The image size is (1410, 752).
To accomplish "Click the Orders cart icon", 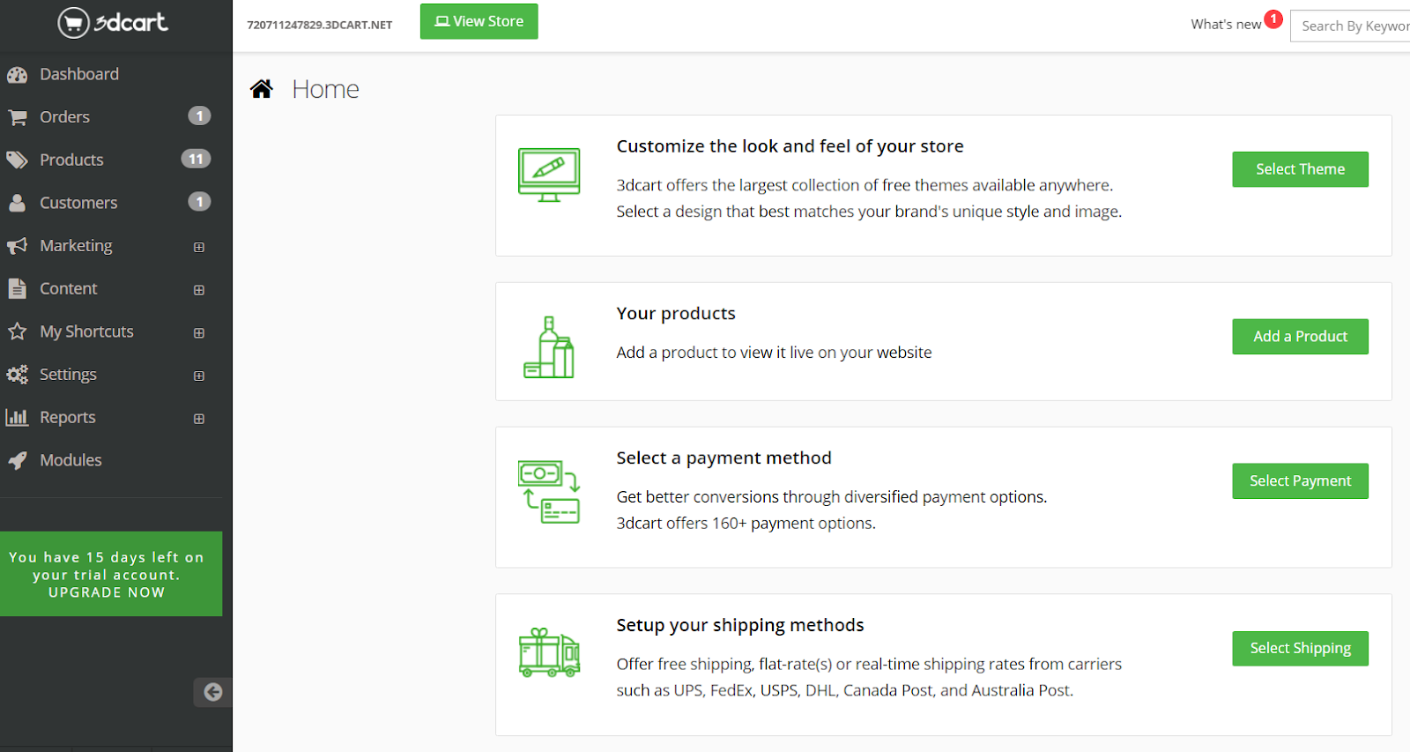I will tap(17, 117).
